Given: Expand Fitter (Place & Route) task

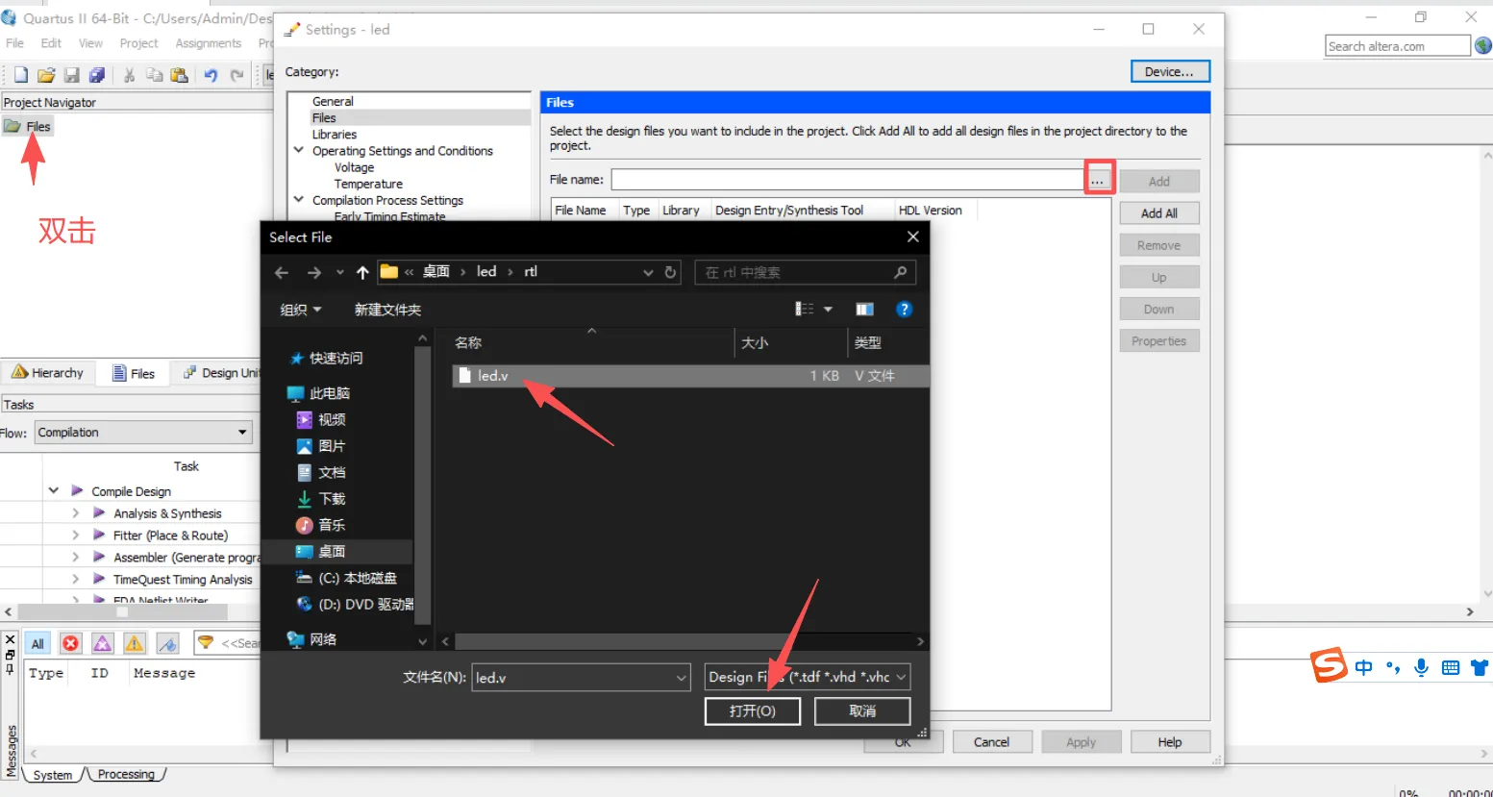Looking at the screenshot, I should point(76,535).
